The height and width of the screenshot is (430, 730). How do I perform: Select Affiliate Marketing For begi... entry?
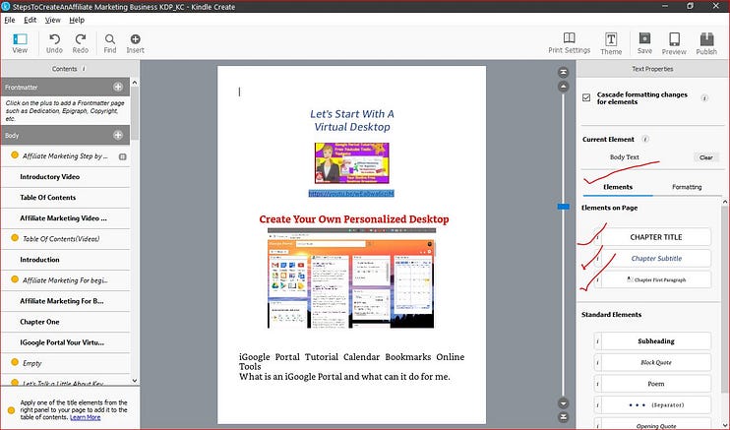pos(65,280)
